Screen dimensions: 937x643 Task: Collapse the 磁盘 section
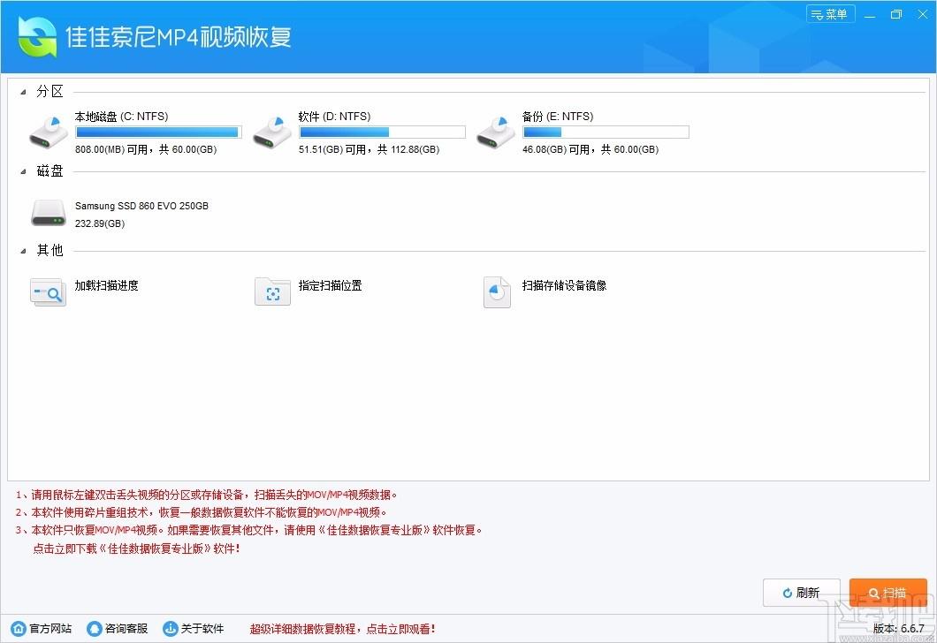23,172
